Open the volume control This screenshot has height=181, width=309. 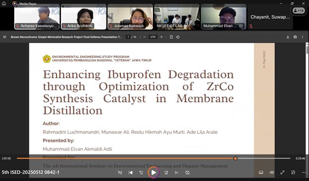271,173
